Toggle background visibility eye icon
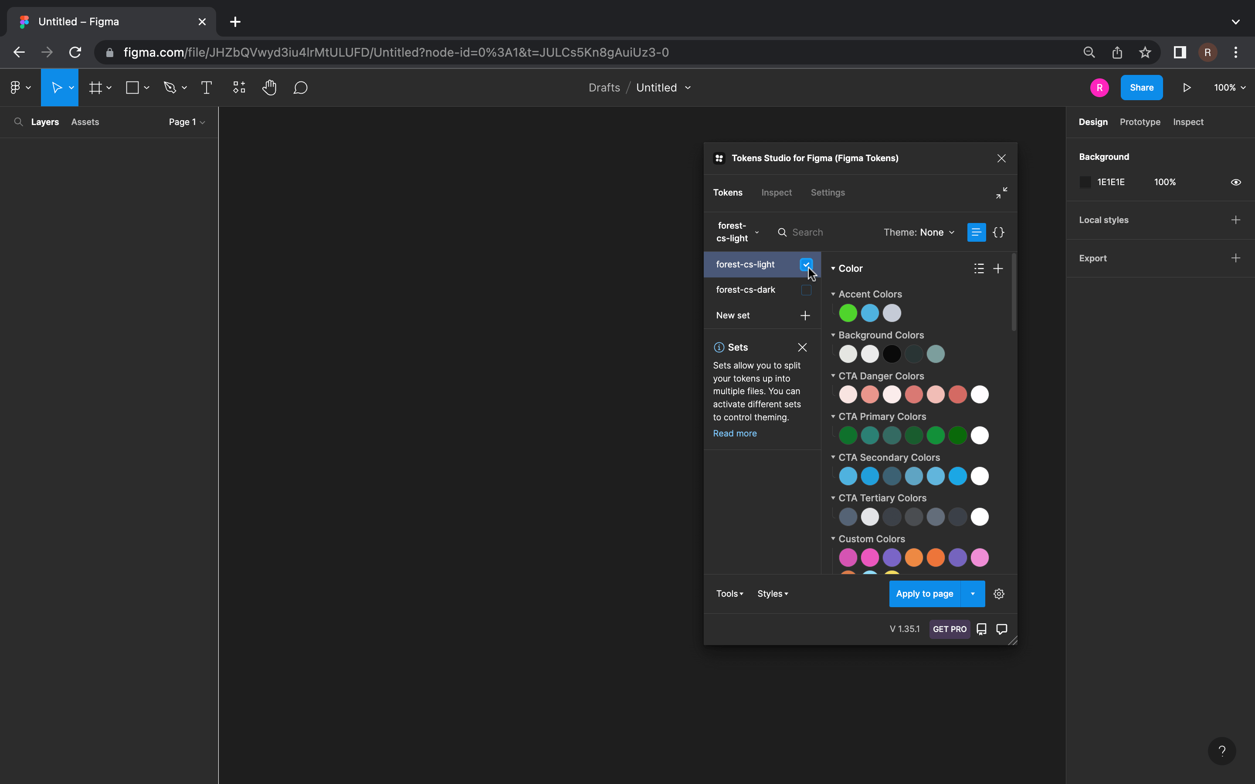Viewport: 1255px width, 784px height. [1236, 182]
